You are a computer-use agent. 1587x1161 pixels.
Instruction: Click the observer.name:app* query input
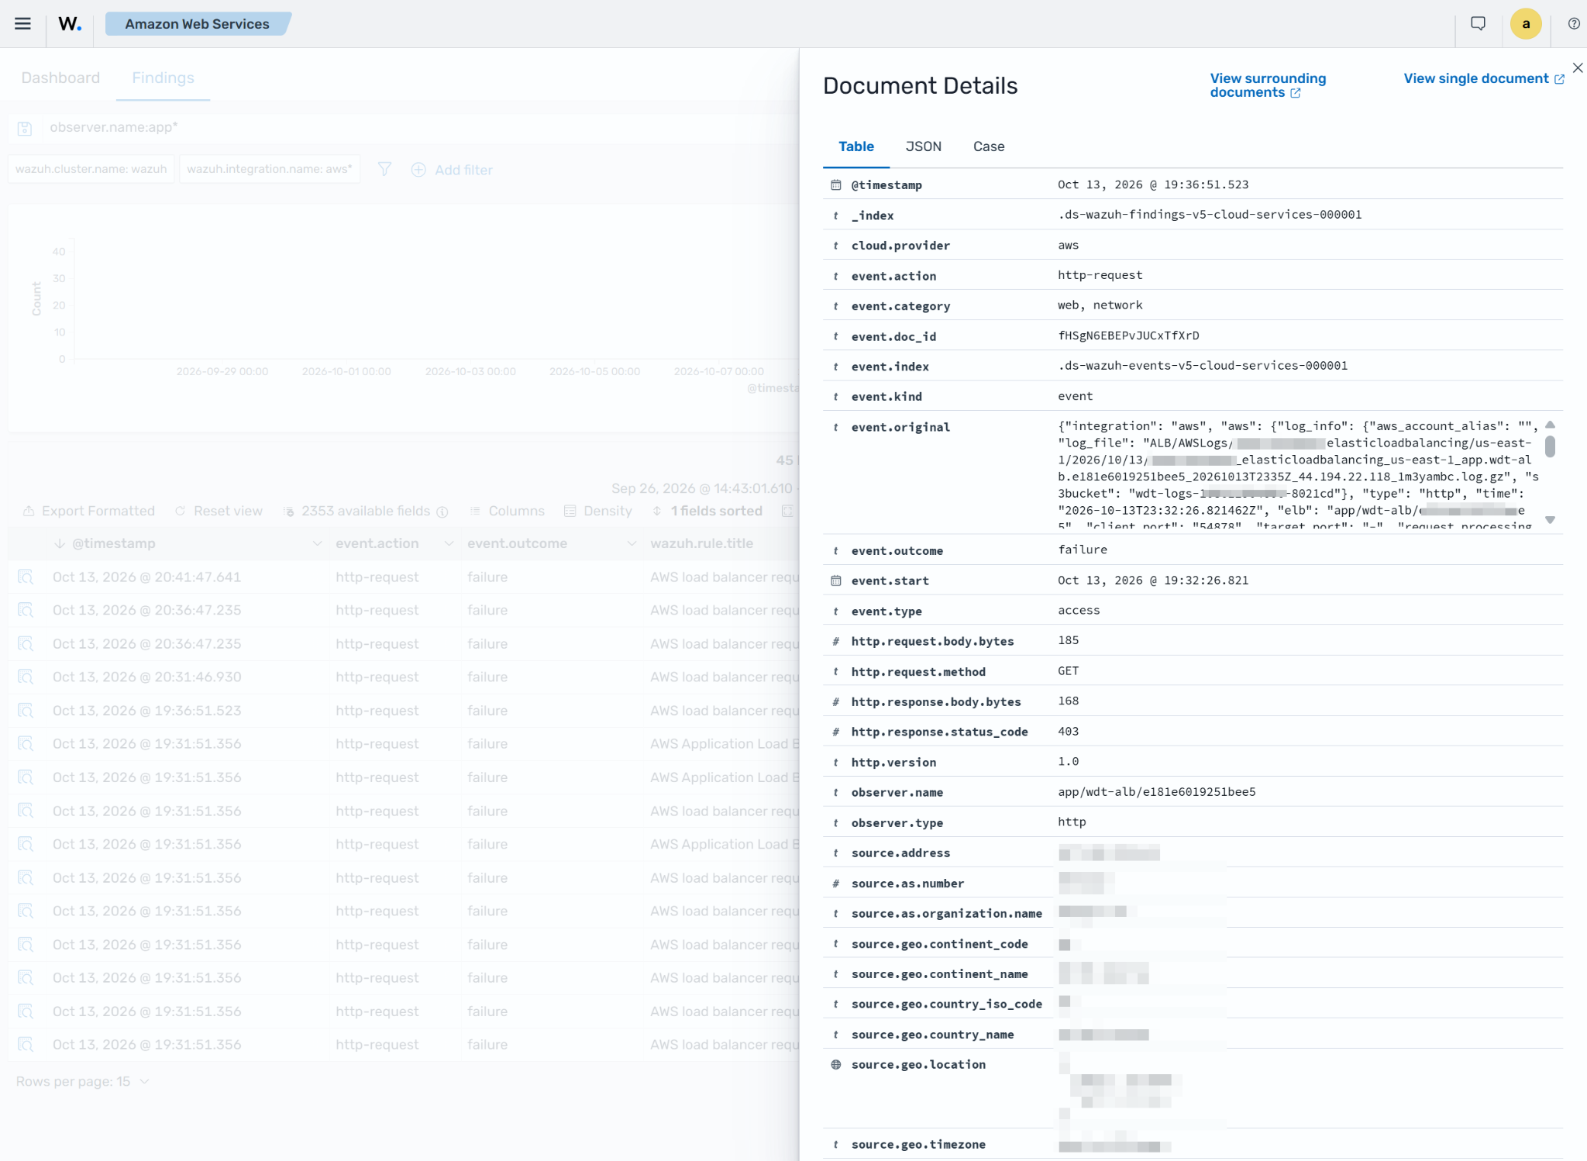tap(418, 127)
